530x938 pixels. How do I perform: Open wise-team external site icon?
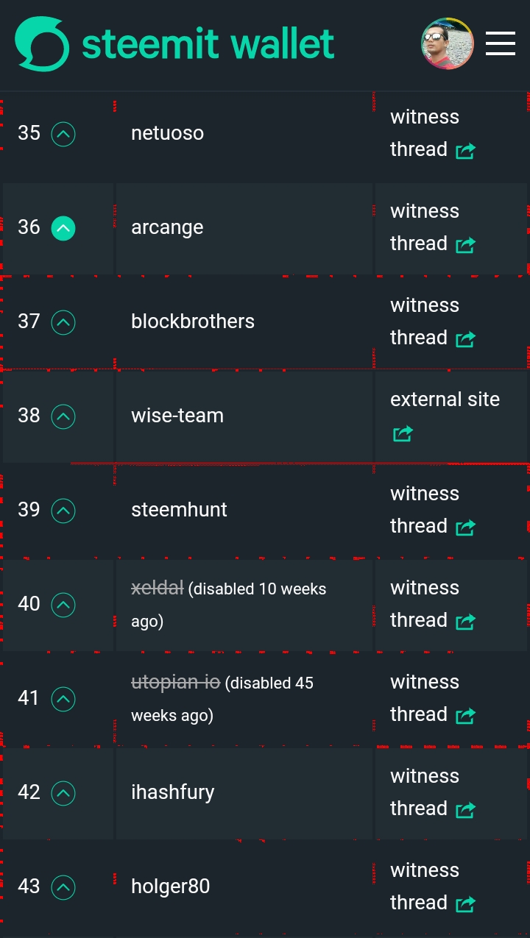403,433
